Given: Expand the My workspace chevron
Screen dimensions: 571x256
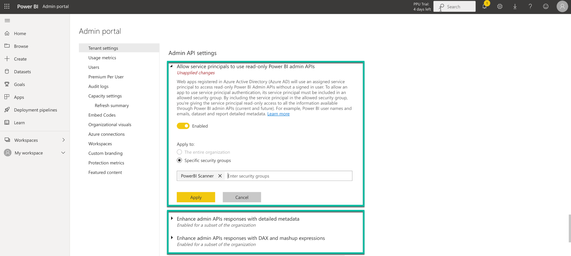Looking at the screenshot, I should tap(63, 153).
